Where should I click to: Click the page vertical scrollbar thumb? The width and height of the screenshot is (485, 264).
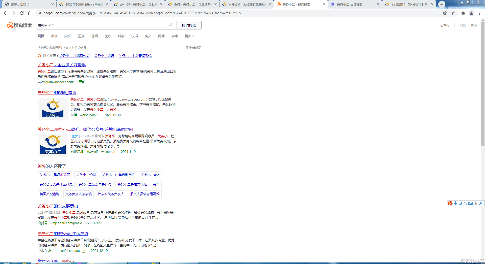[x=483, y=84]
